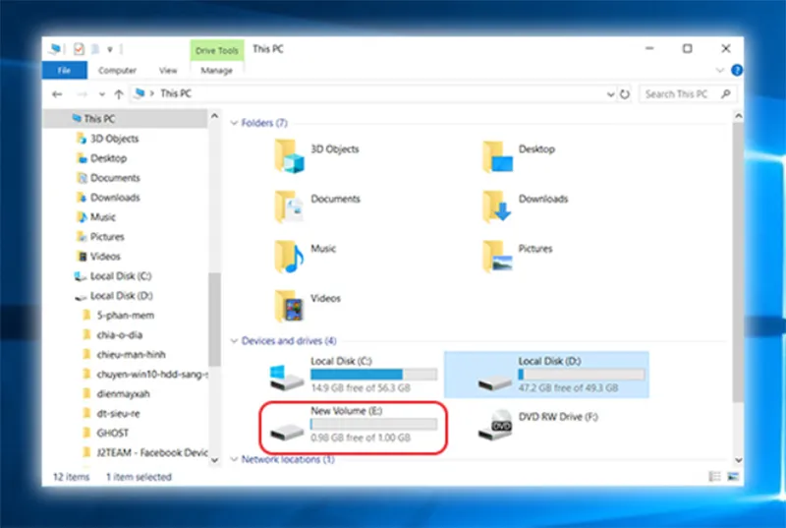Click the main pane vertical scrollbar
The height and width of the screenshot is (528, 786).
click(738, 261)
